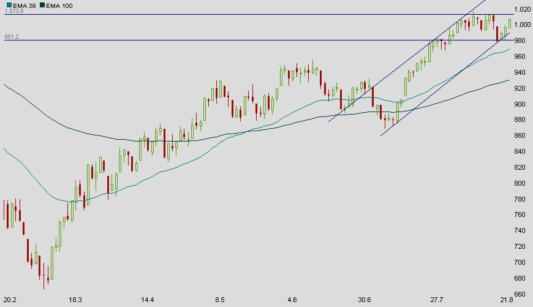Pick the 14.4 date axis label

(x=147, y=300)
